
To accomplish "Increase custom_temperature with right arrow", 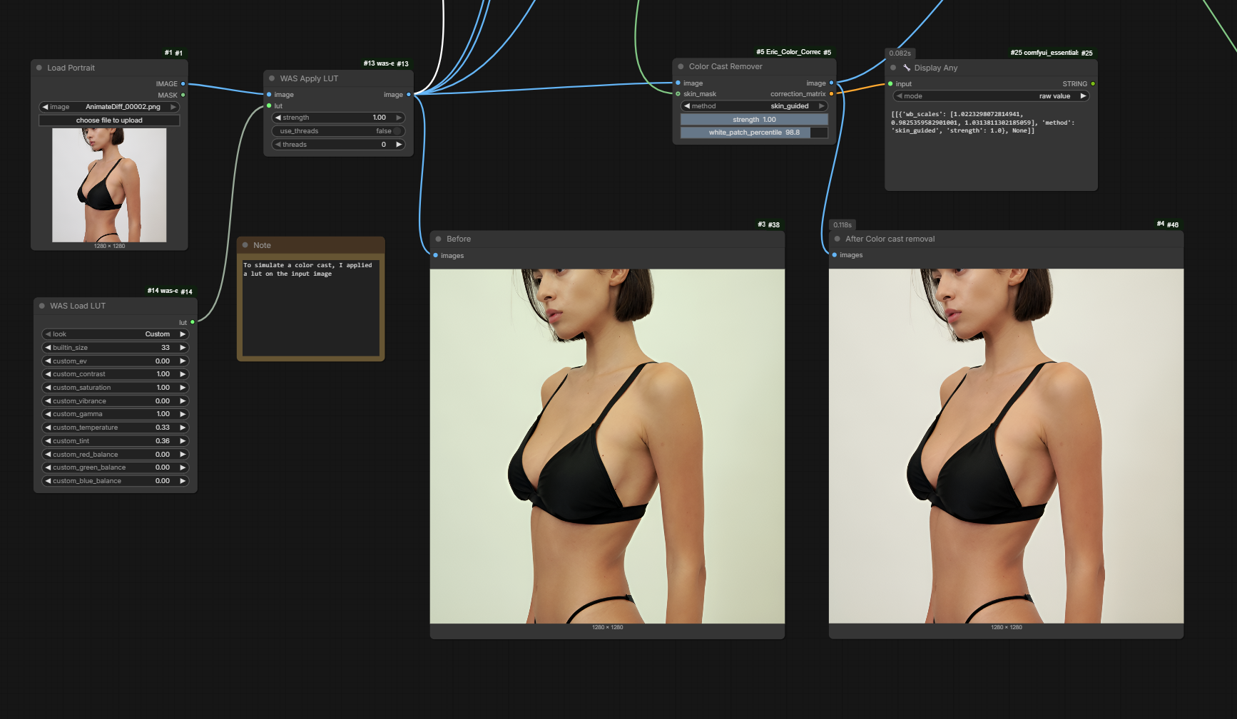I will [183, 428].
